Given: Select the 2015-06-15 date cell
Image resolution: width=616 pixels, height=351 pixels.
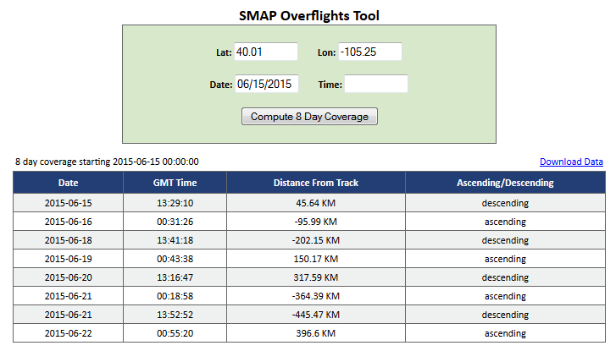Looking at the screenshot, I should coord(68,203).
